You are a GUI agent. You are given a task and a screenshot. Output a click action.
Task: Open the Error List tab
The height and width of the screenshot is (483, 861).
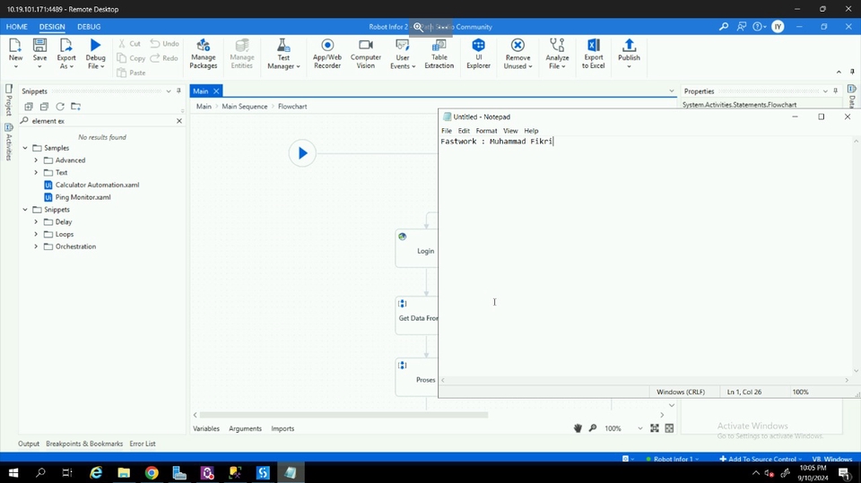[143, 444]
